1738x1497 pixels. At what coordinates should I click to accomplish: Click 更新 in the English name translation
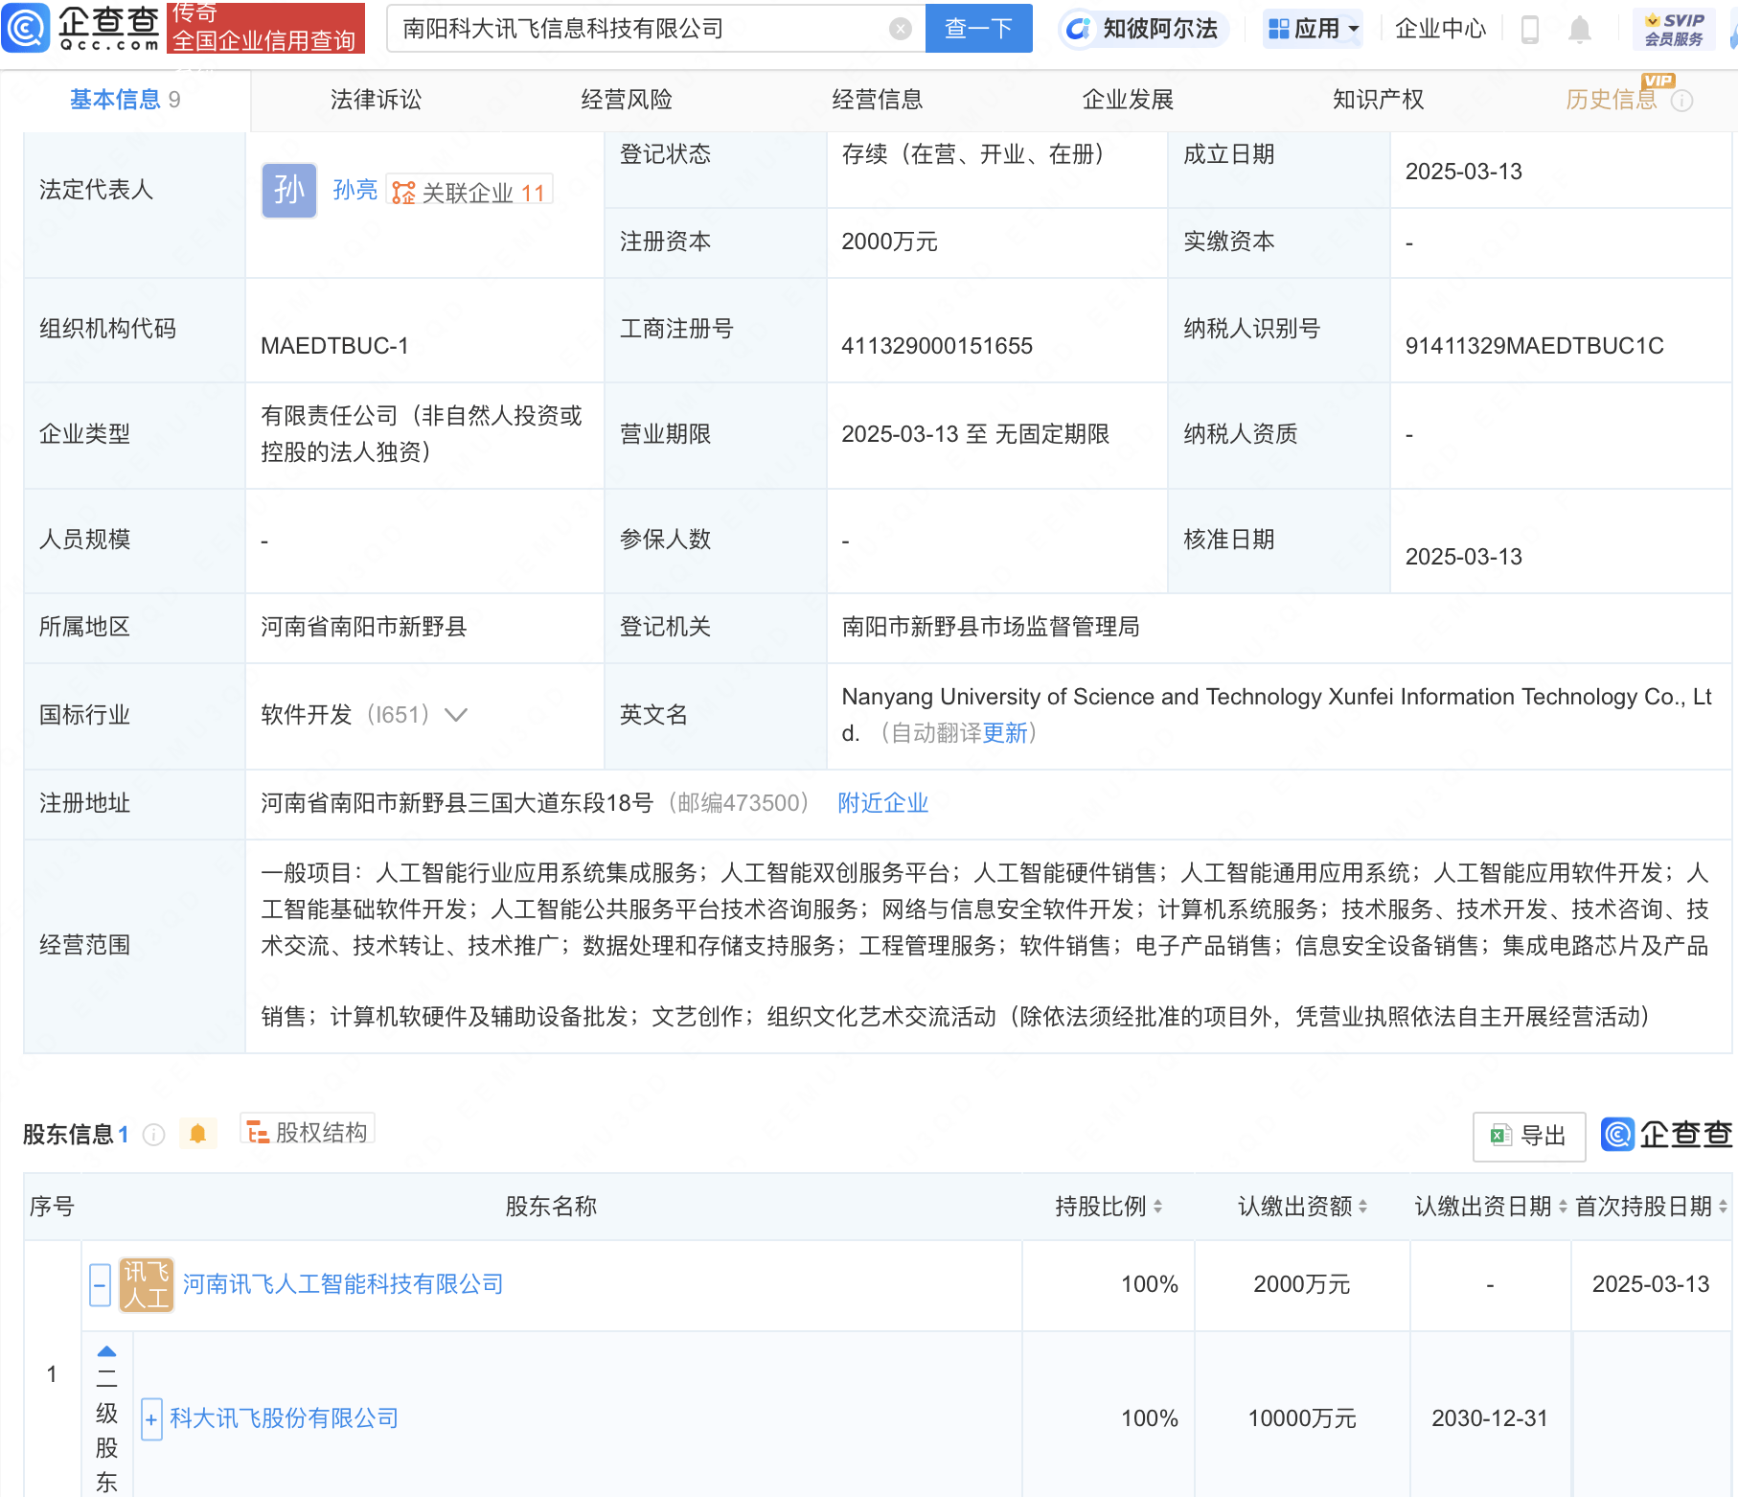pos(1004,733)
